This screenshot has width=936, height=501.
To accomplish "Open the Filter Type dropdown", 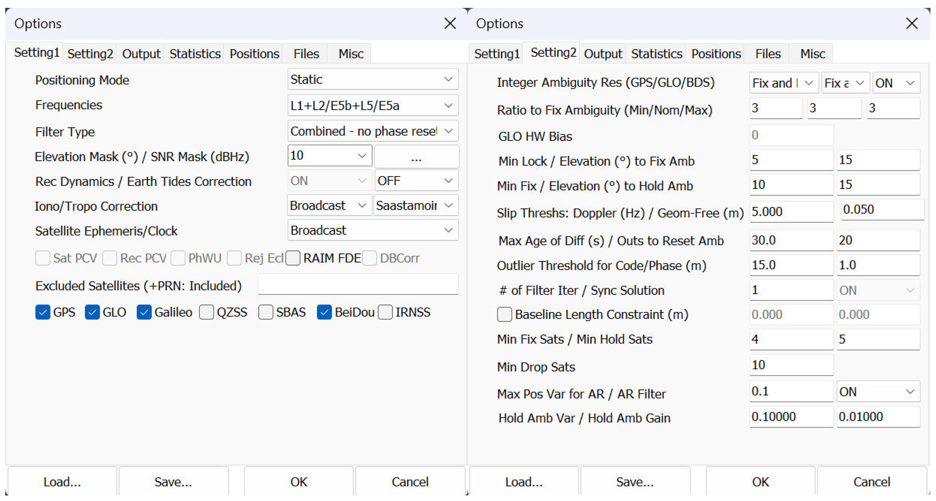I will click(372, 131).
